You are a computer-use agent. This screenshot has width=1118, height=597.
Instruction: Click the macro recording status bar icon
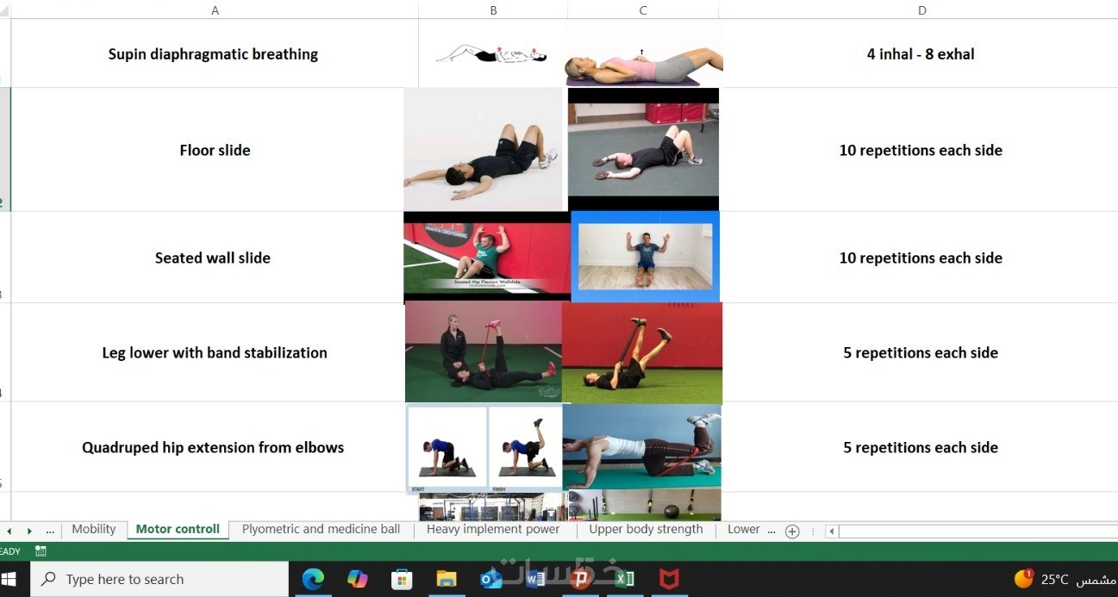pos(41,550)
